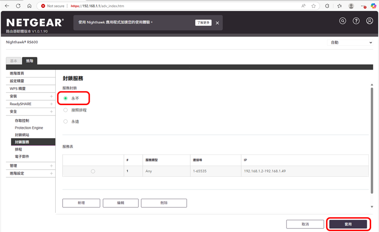Open Protection Engine in sidebar
The image size is (379, 232).
tap(29, 128)
